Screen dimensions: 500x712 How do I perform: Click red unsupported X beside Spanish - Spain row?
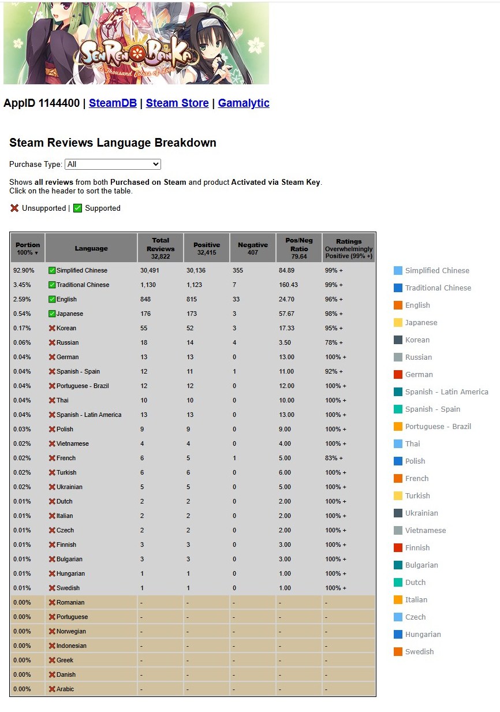pos(52,371)
